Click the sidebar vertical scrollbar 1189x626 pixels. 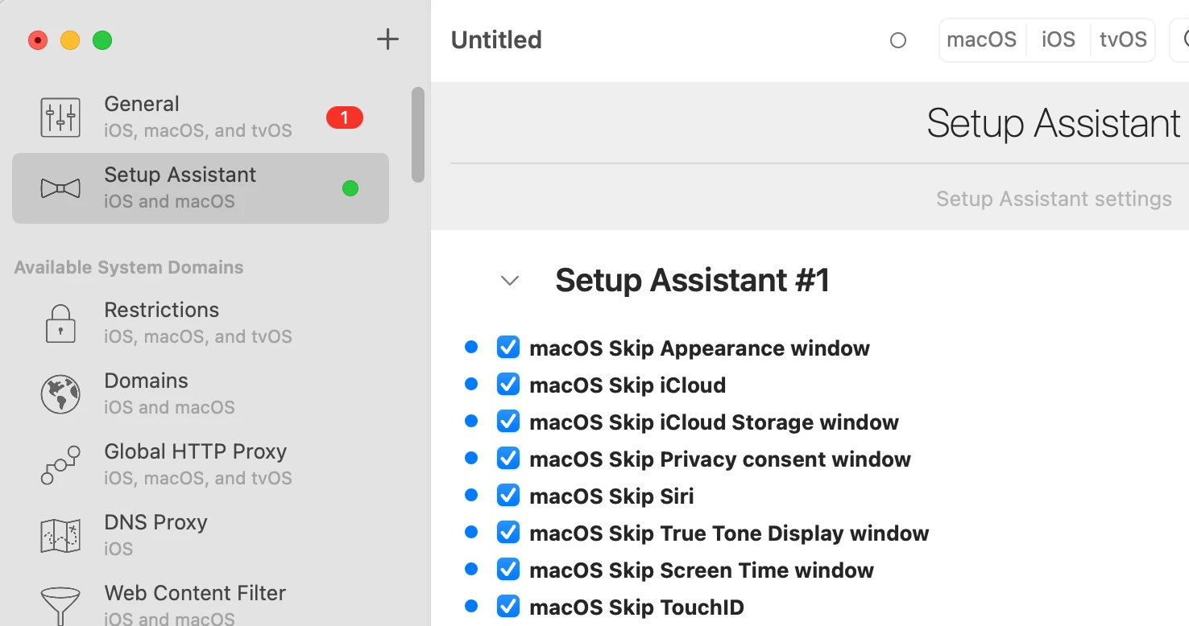417,134
